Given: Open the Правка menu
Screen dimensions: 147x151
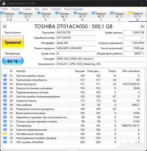Looking at the screenshot, I should click(x=15, y=9).
